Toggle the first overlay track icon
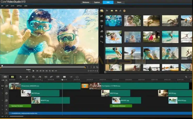 point(6,93)
